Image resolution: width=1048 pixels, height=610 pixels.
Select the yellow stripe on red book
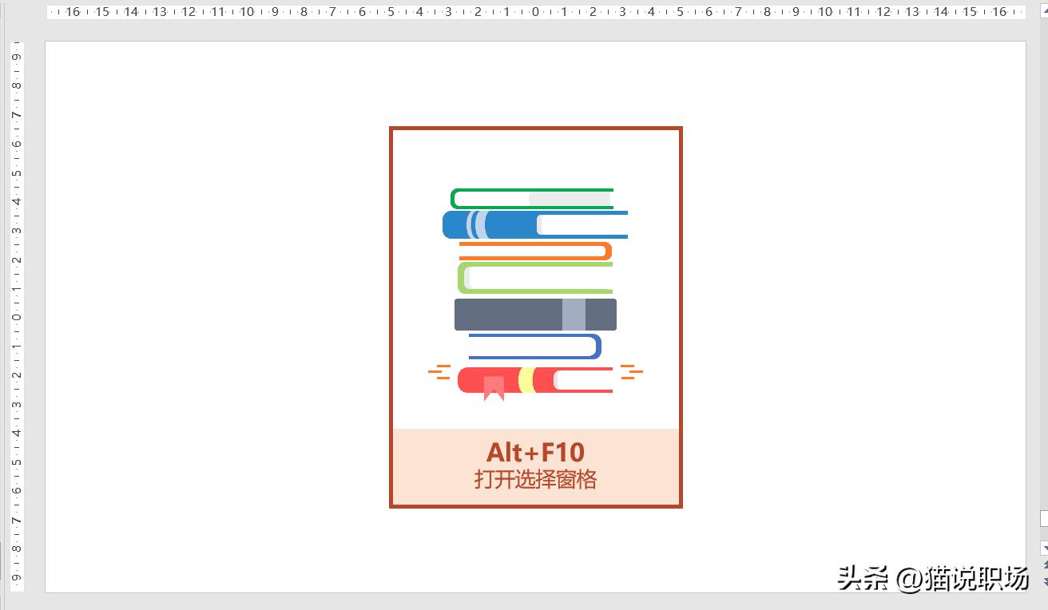point(526,380)
